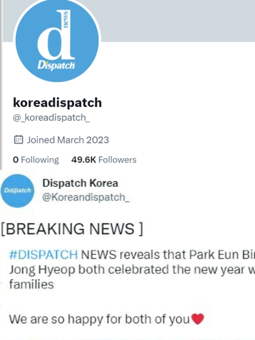Screen dimensions: 255x340
Task: Click the word "families" in the tweet
Action: point(31,284)
